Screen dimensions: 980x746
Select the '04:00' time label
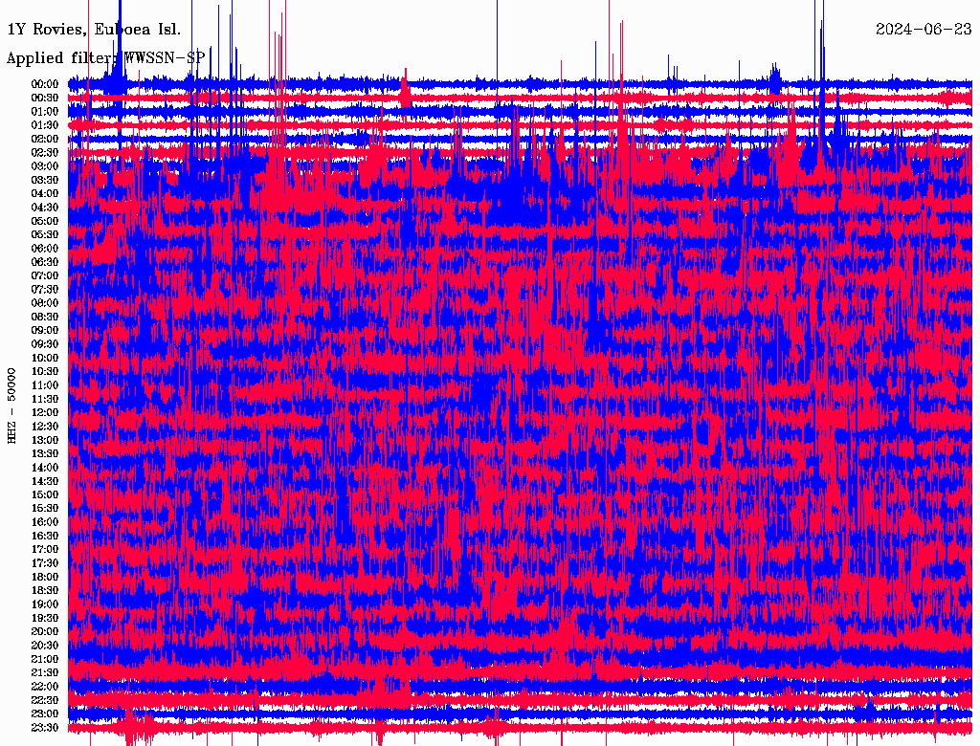pyautogui.click(x=45, y=194)
